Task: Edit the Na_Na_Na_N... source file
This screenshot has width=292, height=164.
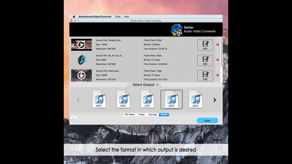Action: coord(205,60)
